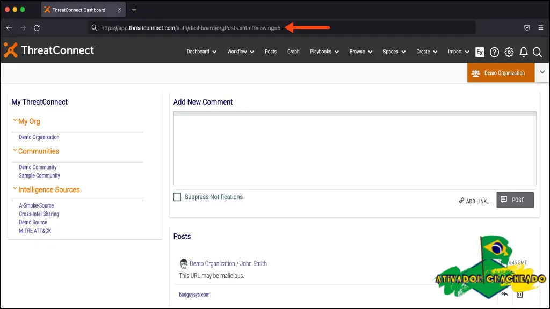Open the settings gear icon
Image resolution: width=550 pixels, height=309 pixels.
[509, 52]
